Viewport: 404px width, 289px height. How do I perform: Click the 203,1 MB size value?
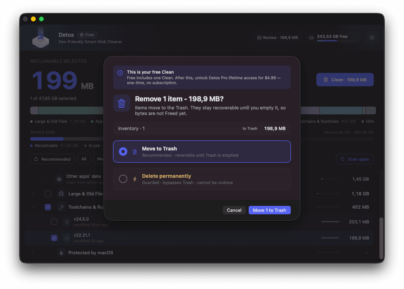click(359, 222)
